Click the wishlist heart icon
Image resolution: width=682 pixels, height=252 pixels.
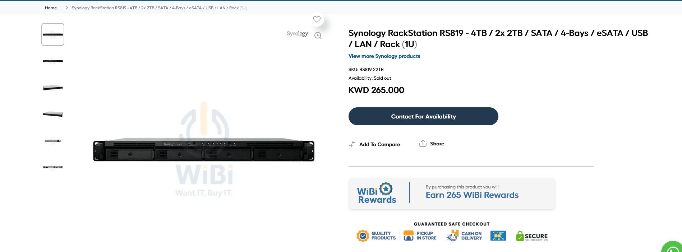(x=317, y=19)
